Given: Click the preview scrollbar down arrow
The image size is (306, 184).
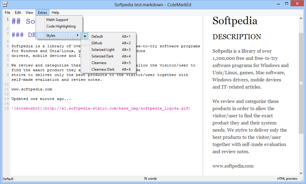Looking at the screenshot, I should coord(301,173).
